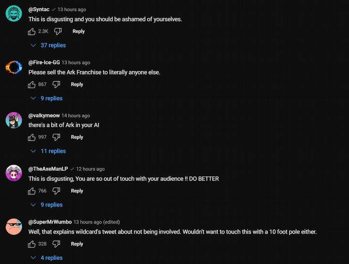Image resolution: width=349 pixels, height=264 pixels.
Task: Dislike the @Fire-Ice-GG comment
Action: (x=56, y=85)
